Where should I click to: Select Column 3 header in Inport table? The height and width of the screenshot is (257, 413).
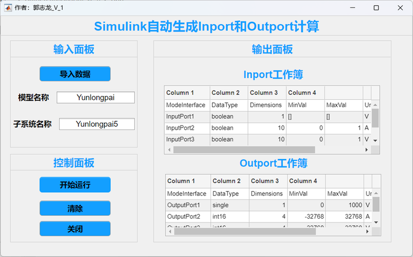267,93
